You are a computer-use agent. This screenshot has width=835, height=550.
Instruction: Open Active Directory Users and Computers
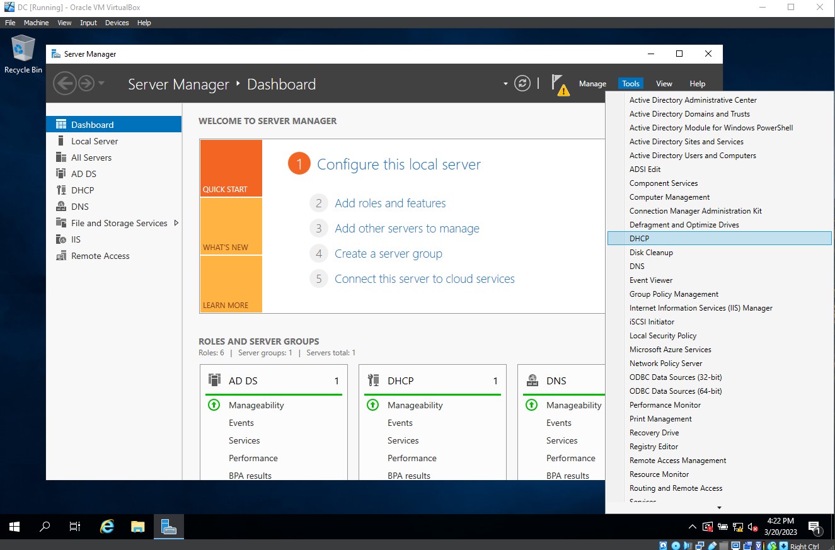pos(719,156)
